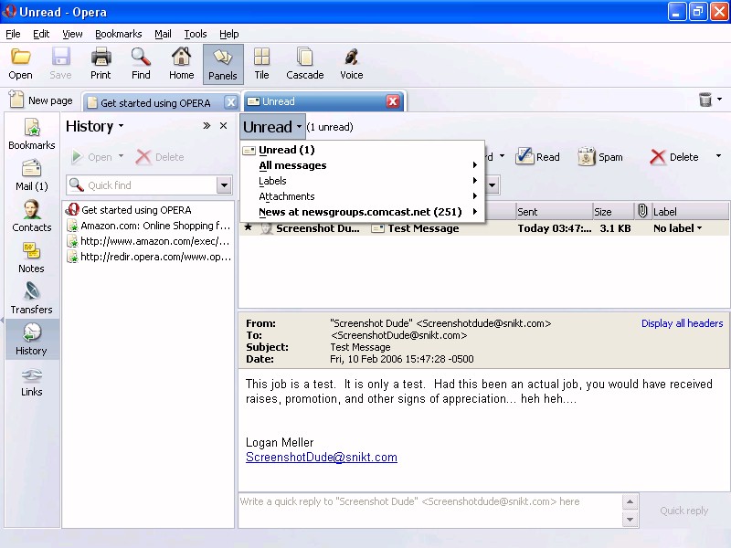The width and height of the screenshot is (731, 548).
Task: Switch to Get started using OPERA tab
Action: click(155, 102)
